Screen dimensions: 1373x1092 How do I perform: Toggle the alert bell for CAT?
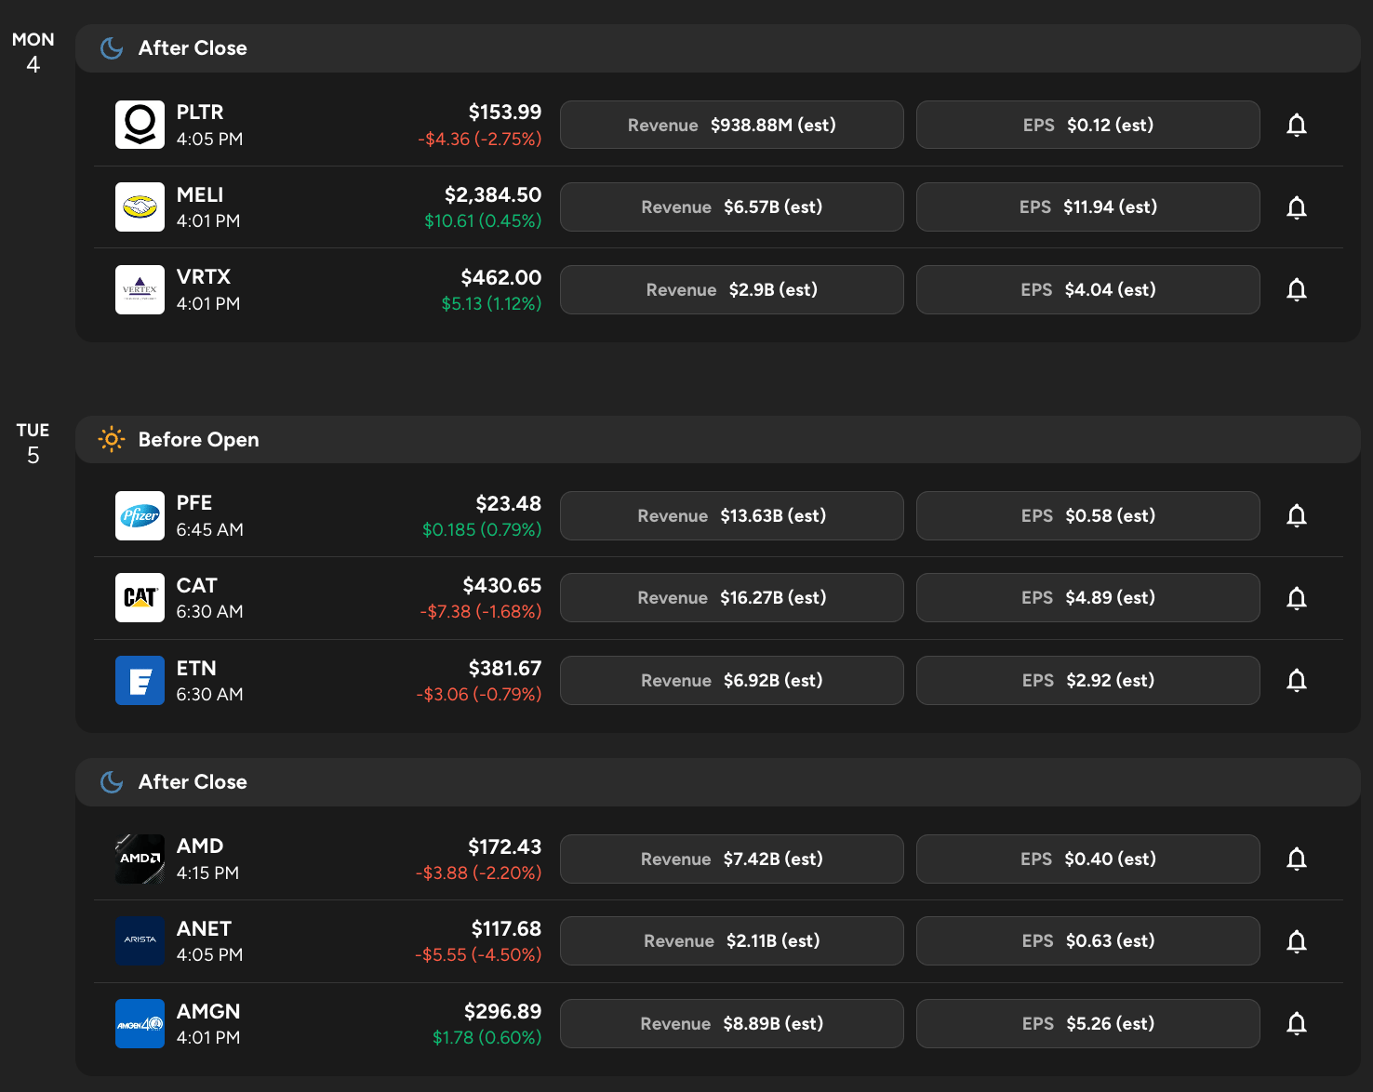click(x=1297, y=597)
